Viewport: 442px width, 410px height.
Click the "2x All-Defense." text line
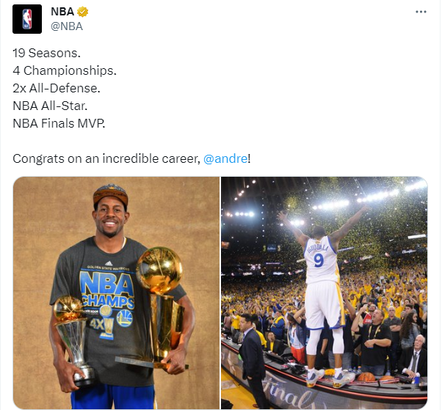(x=57, y=89)
